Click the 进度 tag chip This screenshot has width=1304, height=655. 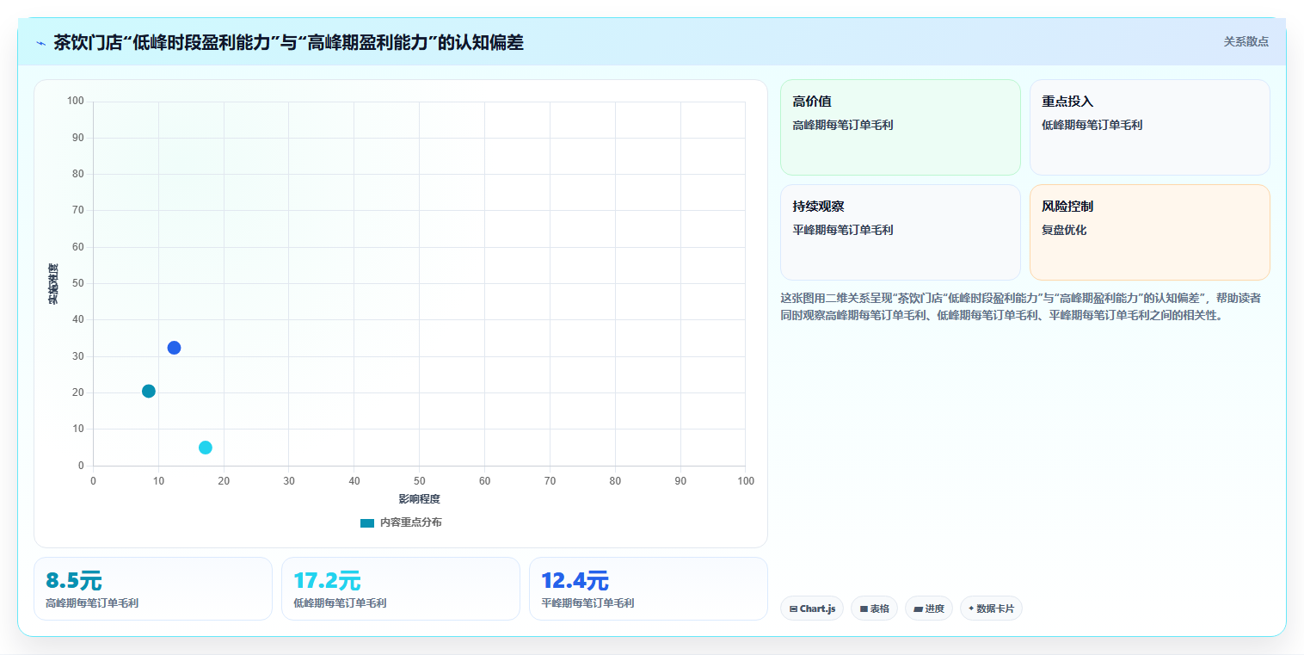click(x=929, y=609)
